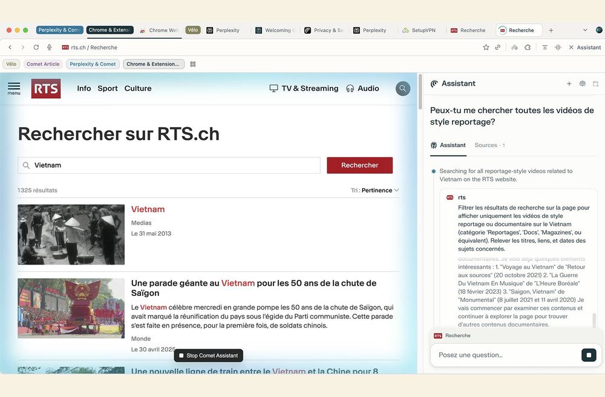Image resolution: width=605 pixels, height=397 pixels.
Task: Go forward in browser history
Action: 23,47
